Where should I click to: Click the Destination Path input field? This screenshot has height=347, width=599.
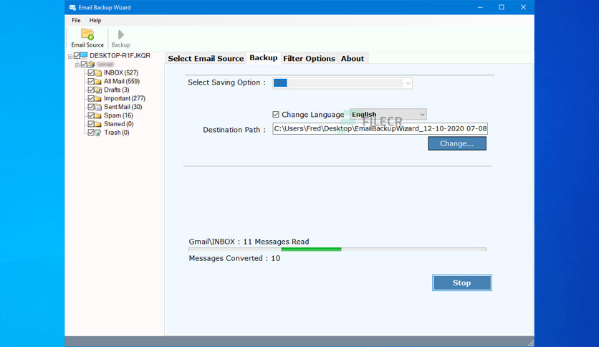(380, 129)
